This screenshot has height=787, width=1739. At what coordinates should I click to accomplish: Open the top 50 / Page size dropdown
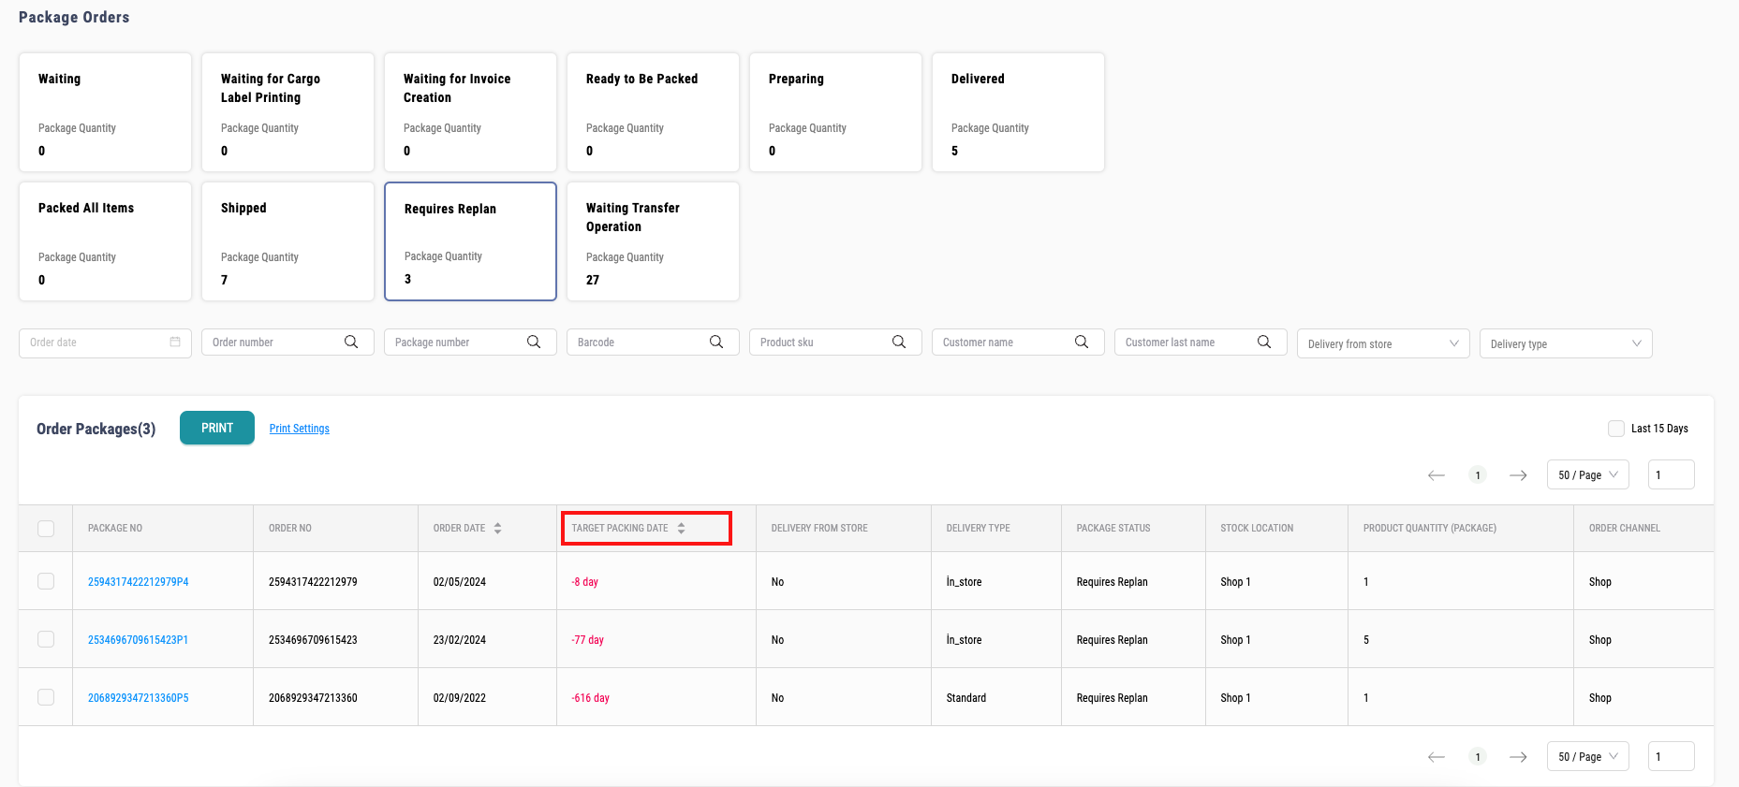tap(1587, 475)
